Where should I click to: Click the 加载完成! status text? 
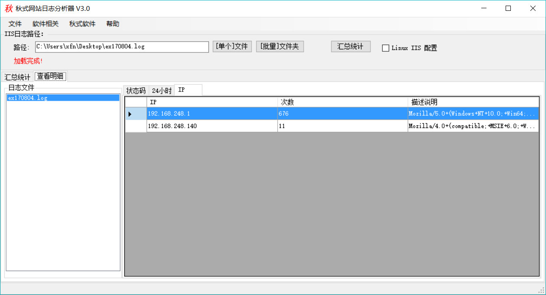point(28,61)
